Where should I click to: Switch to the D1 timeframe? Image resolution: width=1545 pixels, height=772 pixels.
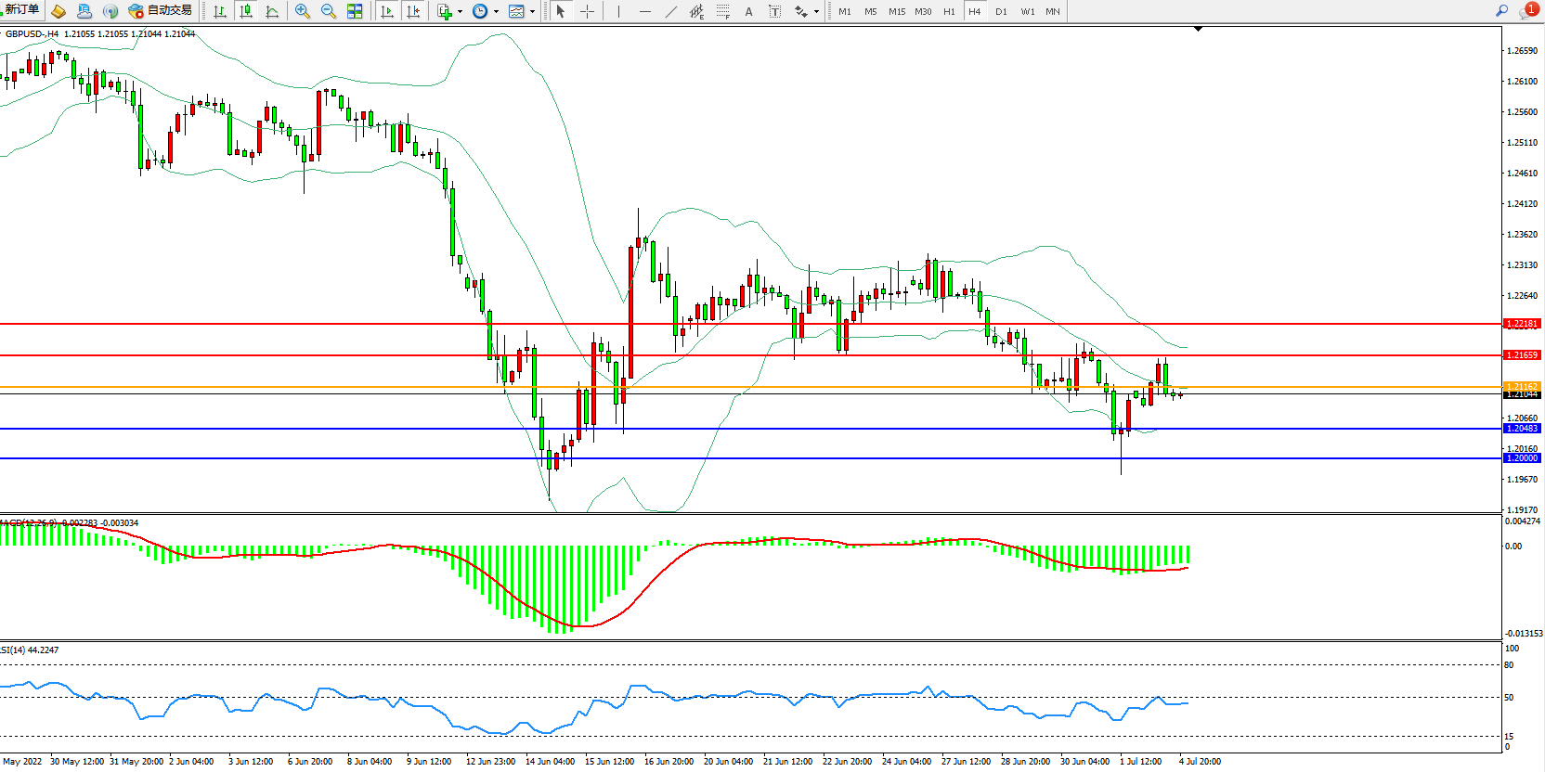(x=1001, y=11)
